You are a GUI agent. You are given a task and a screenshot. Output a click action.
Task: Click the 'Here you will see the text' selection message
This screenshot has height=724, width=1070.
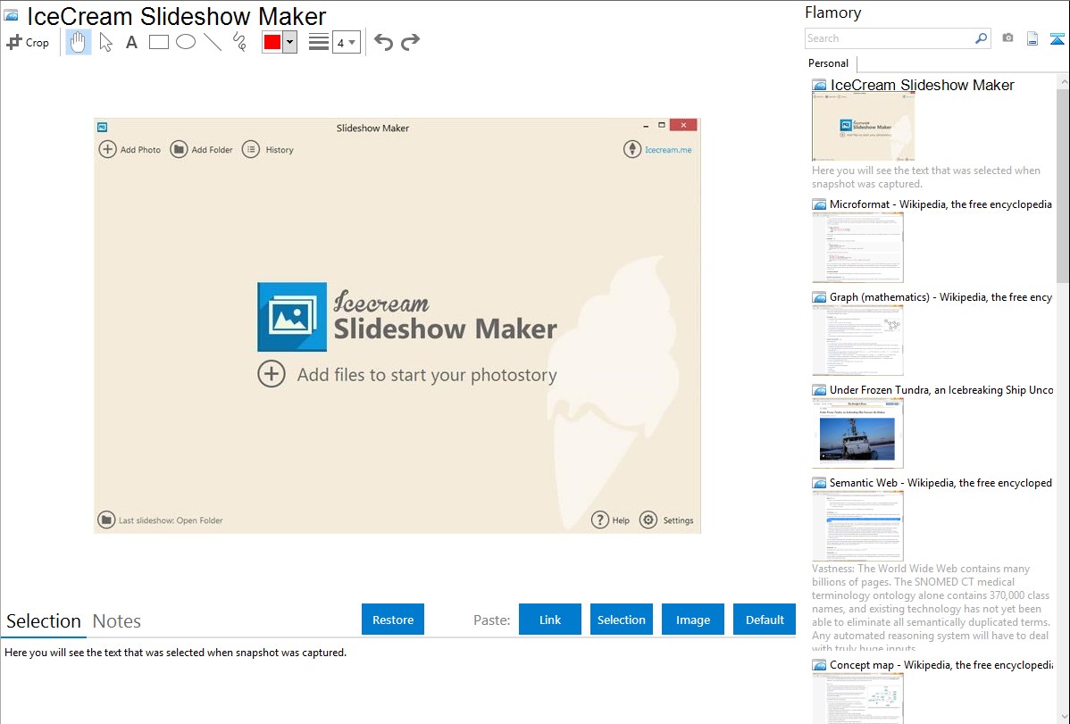(x=175, y=653)
